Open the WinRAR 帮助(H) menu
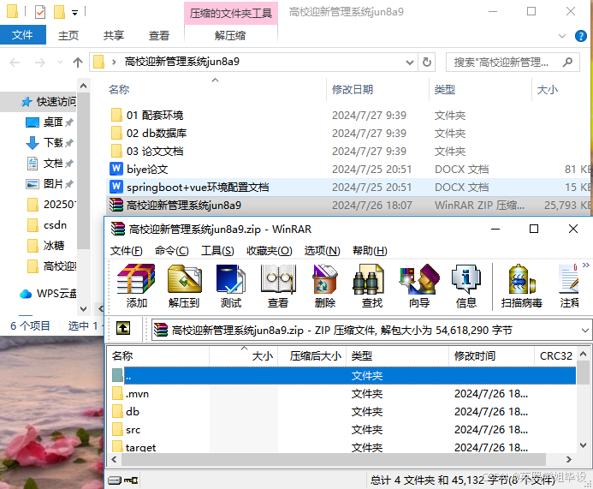Viewport: 593px width, 489px height. click(x=370, y=251)
